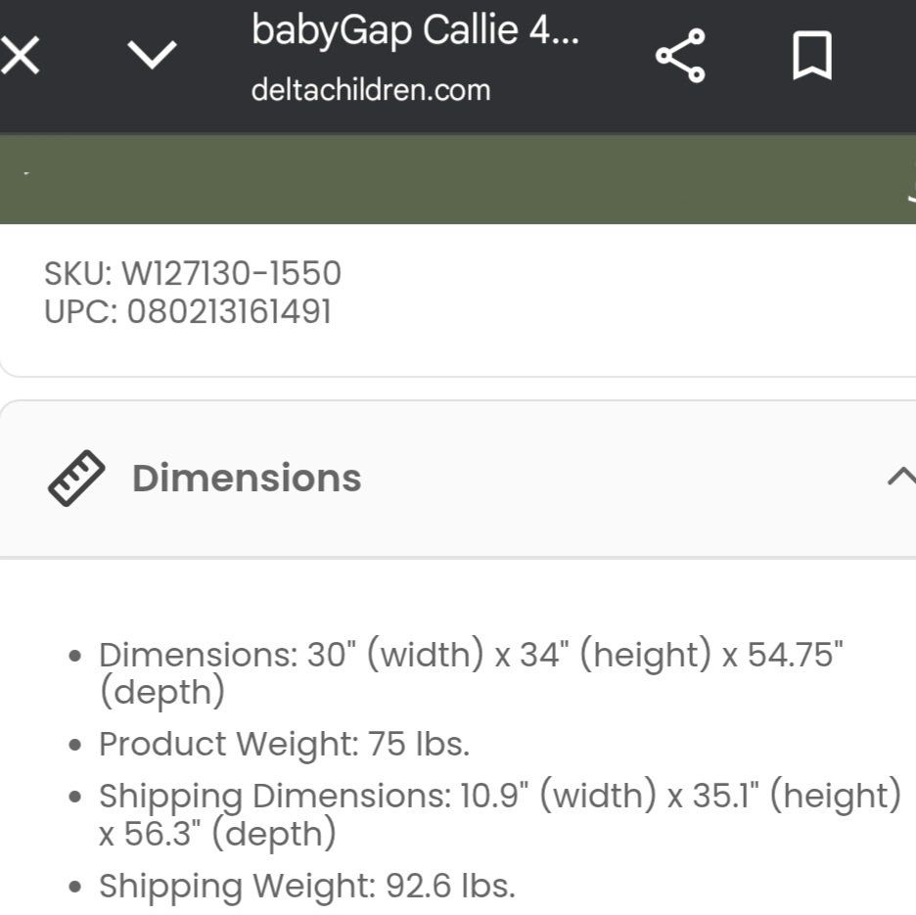916x915 pixels.
Task: Close the page with the X icon
Action: click(21, 57)
